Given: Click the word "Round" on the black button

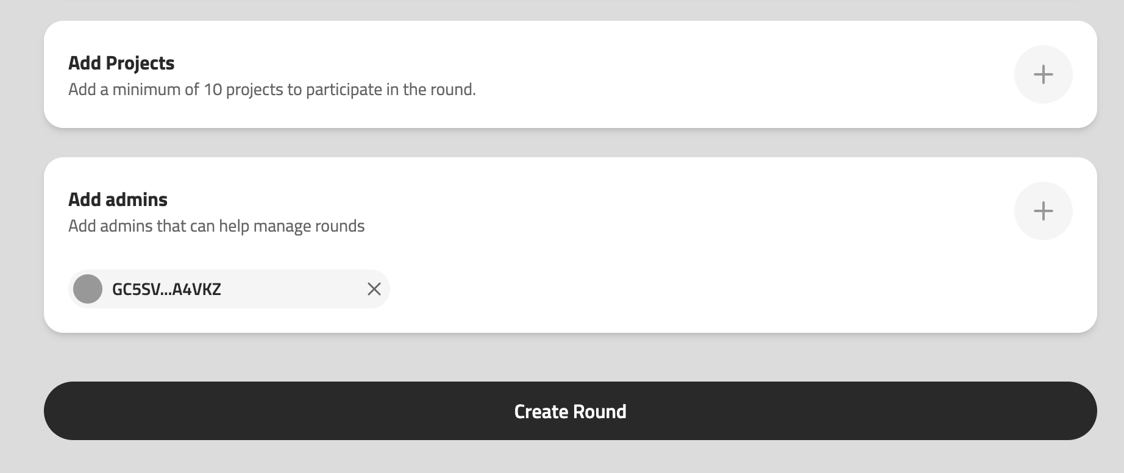Looking at the screenshot, I should click(600, 411).
